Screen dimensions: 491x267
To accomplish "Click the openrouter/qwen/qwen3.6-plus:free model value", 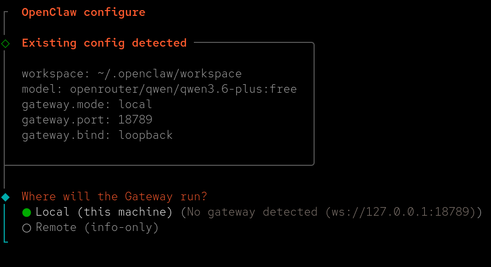I will pyautogui.click(x=183, y=89).
